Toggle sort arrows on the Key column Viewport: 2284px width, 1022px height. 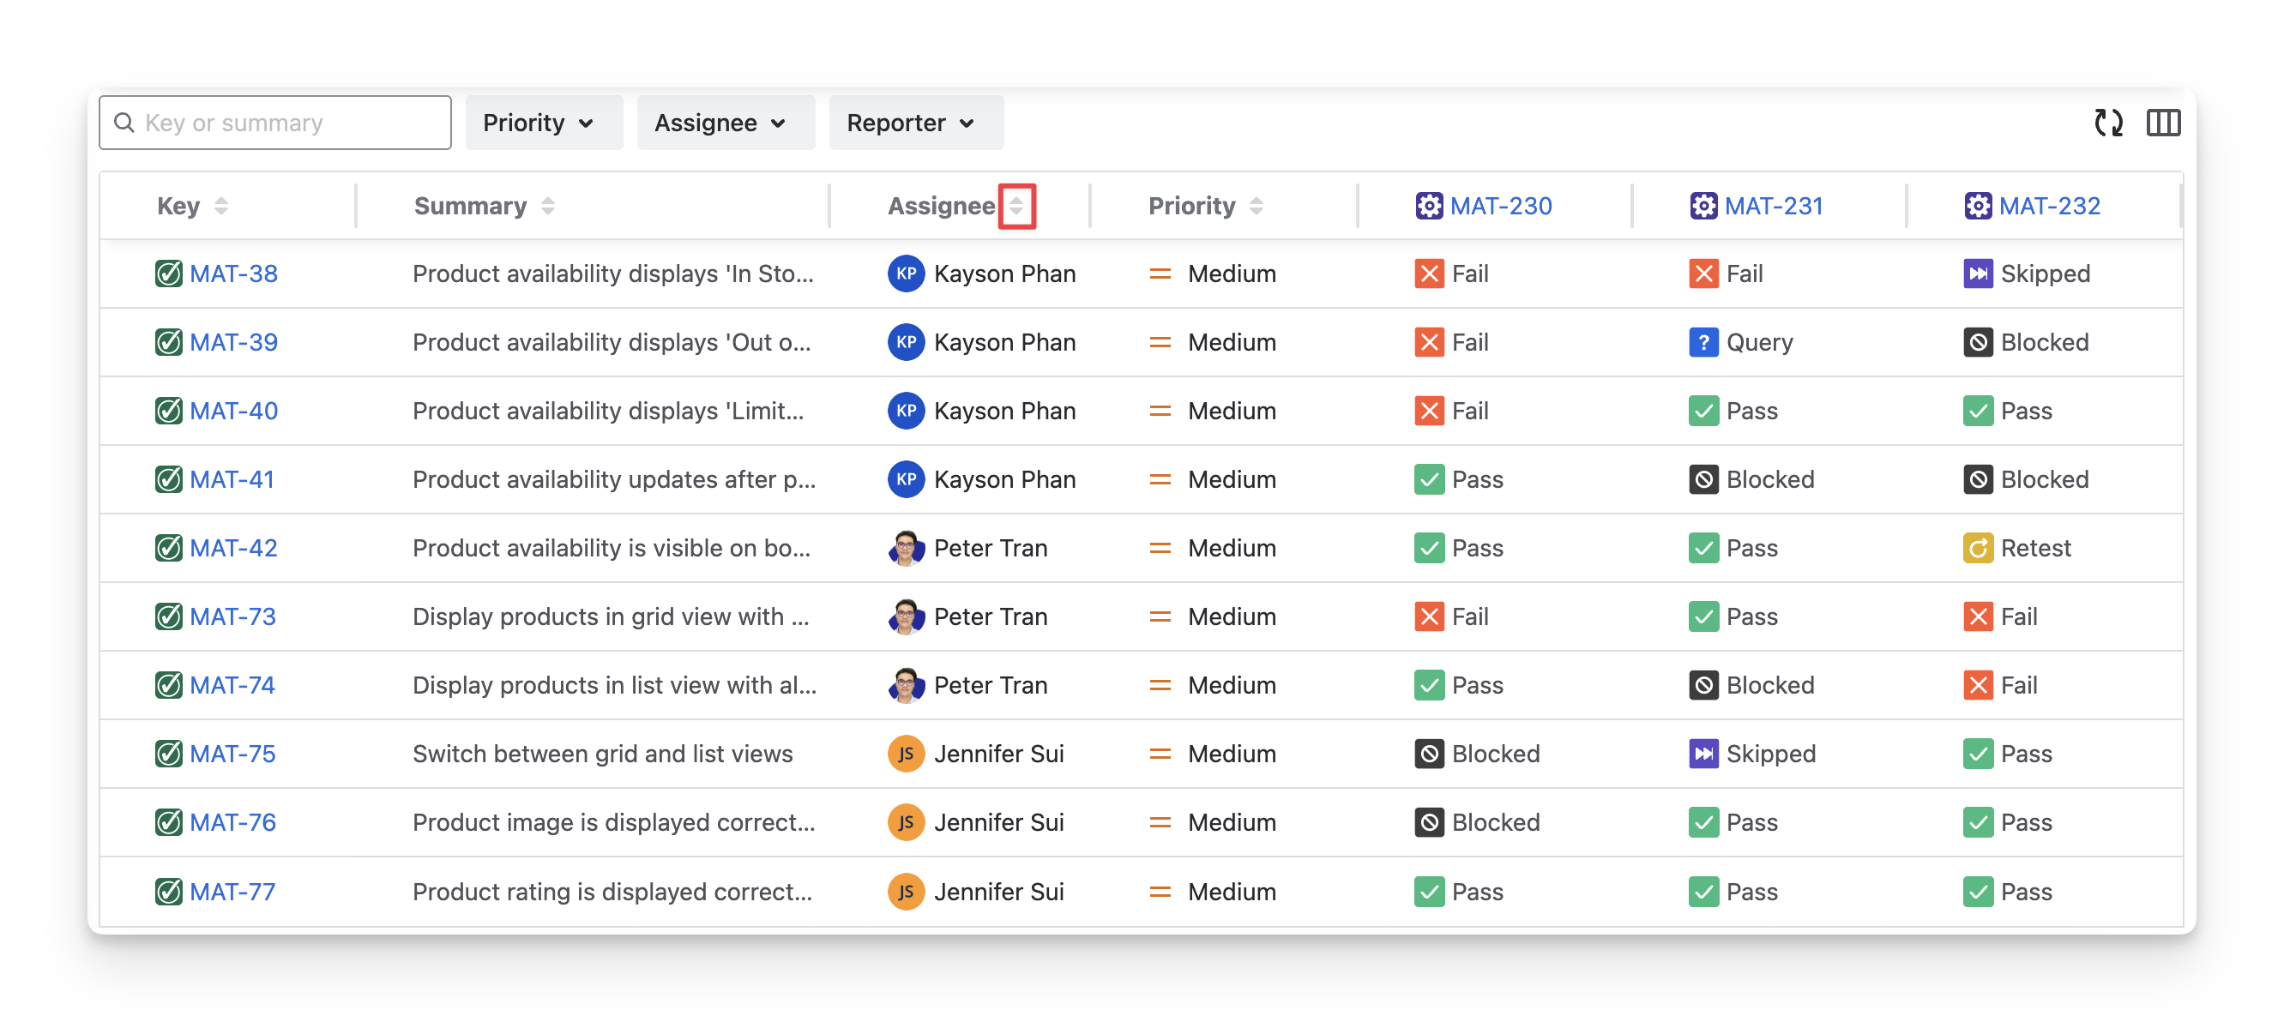coord(220,206)
